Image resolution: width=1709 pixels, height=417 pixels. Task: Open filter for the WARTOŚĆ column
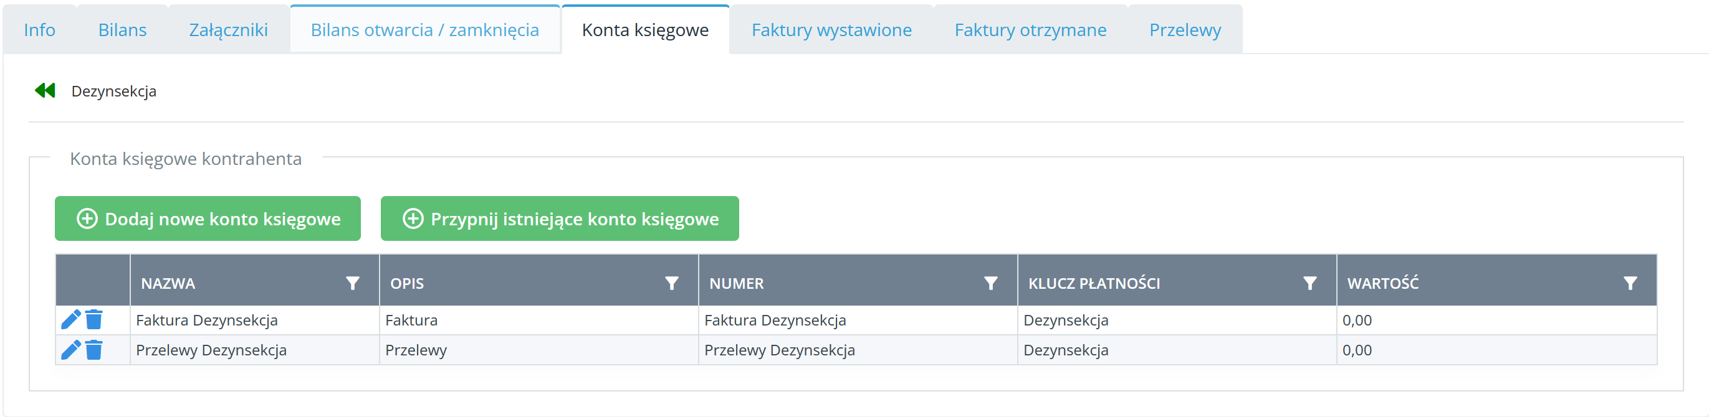[1629, 284]
